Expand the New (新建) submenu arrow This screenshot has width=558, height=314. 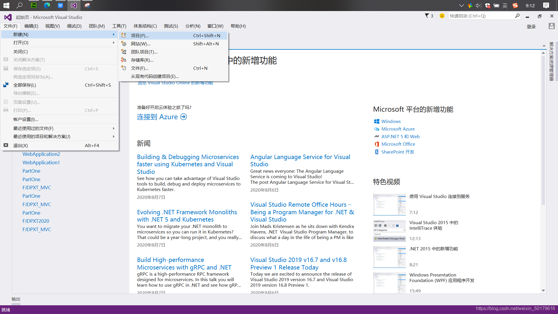click(114, 34)
